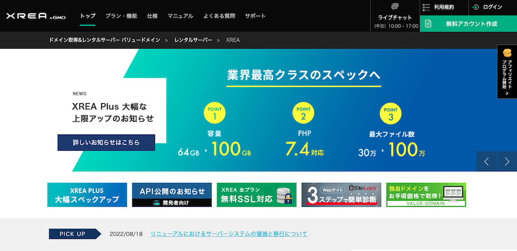The image size is (517, 251).
Task: Click the XREA by GMO logo
Action: 36,16
